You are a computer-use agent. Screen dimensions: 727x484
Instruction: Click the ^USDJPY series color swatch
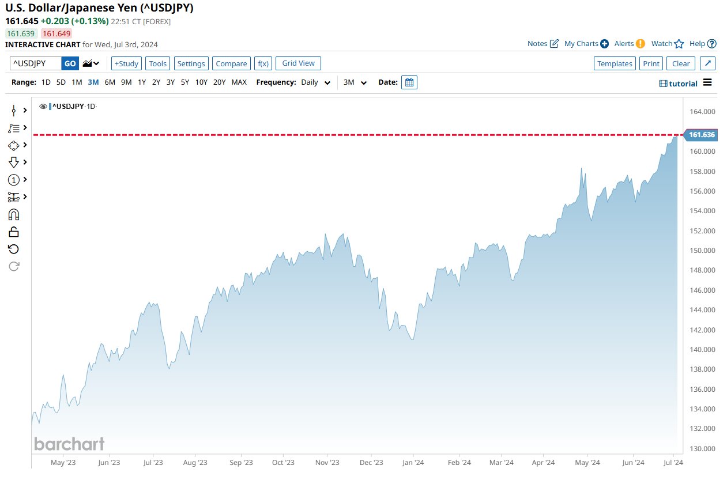point(51,107)
